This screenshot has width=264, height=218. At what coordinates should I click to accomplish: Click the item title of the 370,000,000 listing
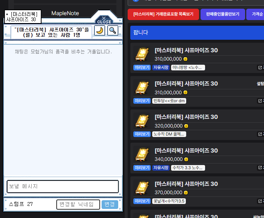tap(186, 184)
